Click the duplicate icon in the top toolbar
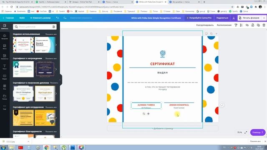Screen dimensions: 267x150 [258, 25]
